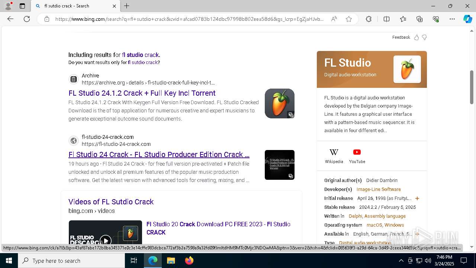View site information lock icon
476x268 pixels.
pos(47,19)
